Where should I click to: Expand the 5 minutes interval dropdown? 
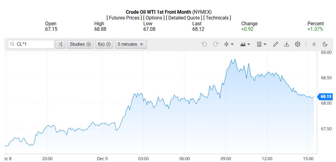coord(131,44)
